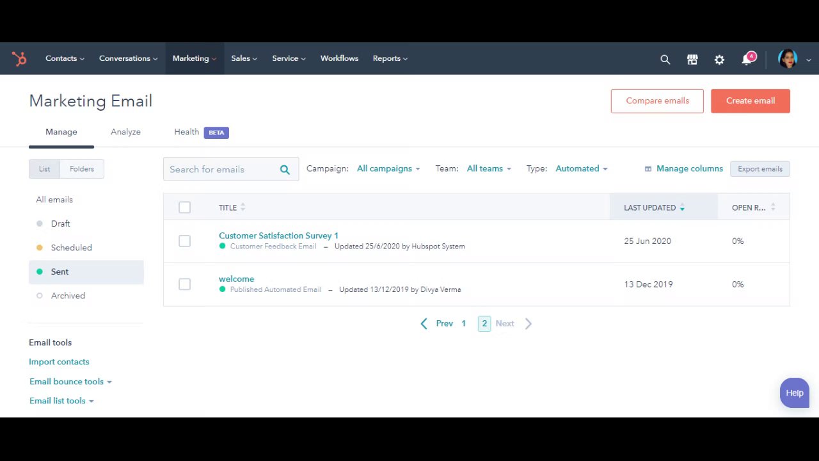Expand the Service menu
Viewport: 819px width, 461px height.
click(289, 58)
